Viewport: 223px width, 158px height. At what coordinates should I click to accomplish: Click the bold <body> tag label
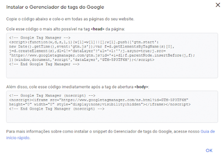pos(141,87)
